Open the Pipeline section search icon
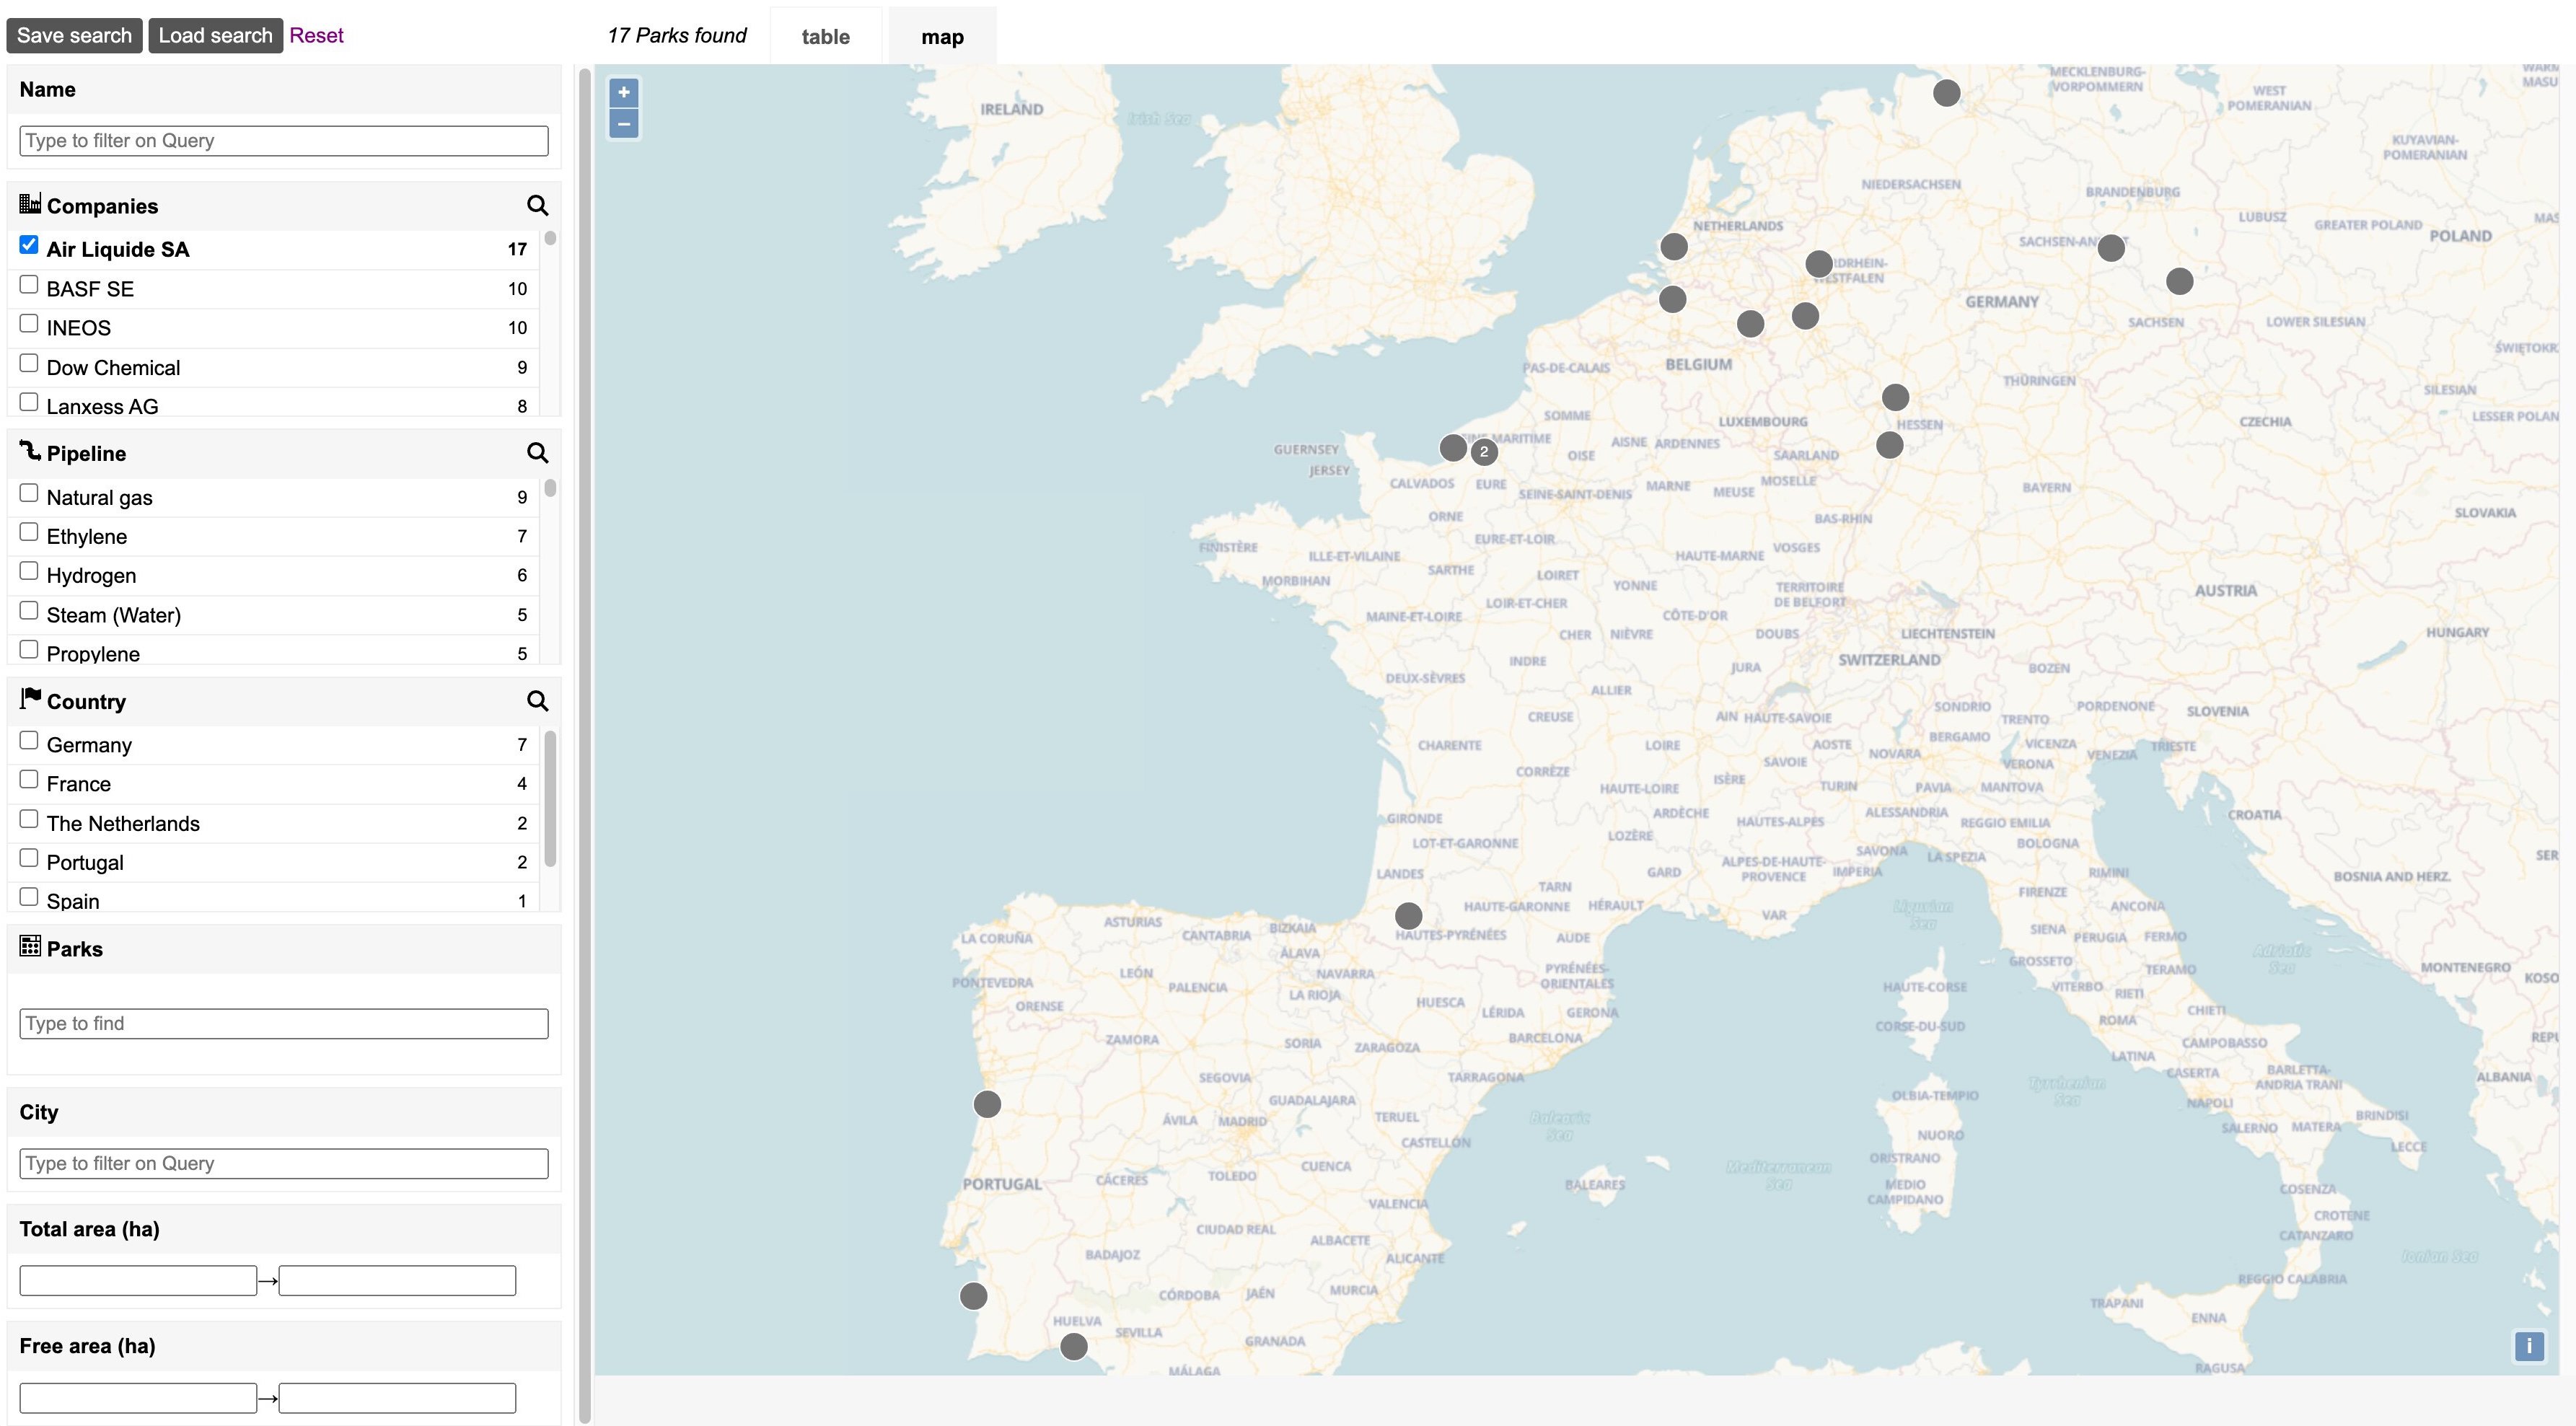2576x1426 pixels. [538, 453]
